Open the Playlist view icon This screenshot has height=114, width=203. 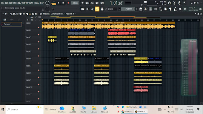pyautogui.click(x=141, y=9)
